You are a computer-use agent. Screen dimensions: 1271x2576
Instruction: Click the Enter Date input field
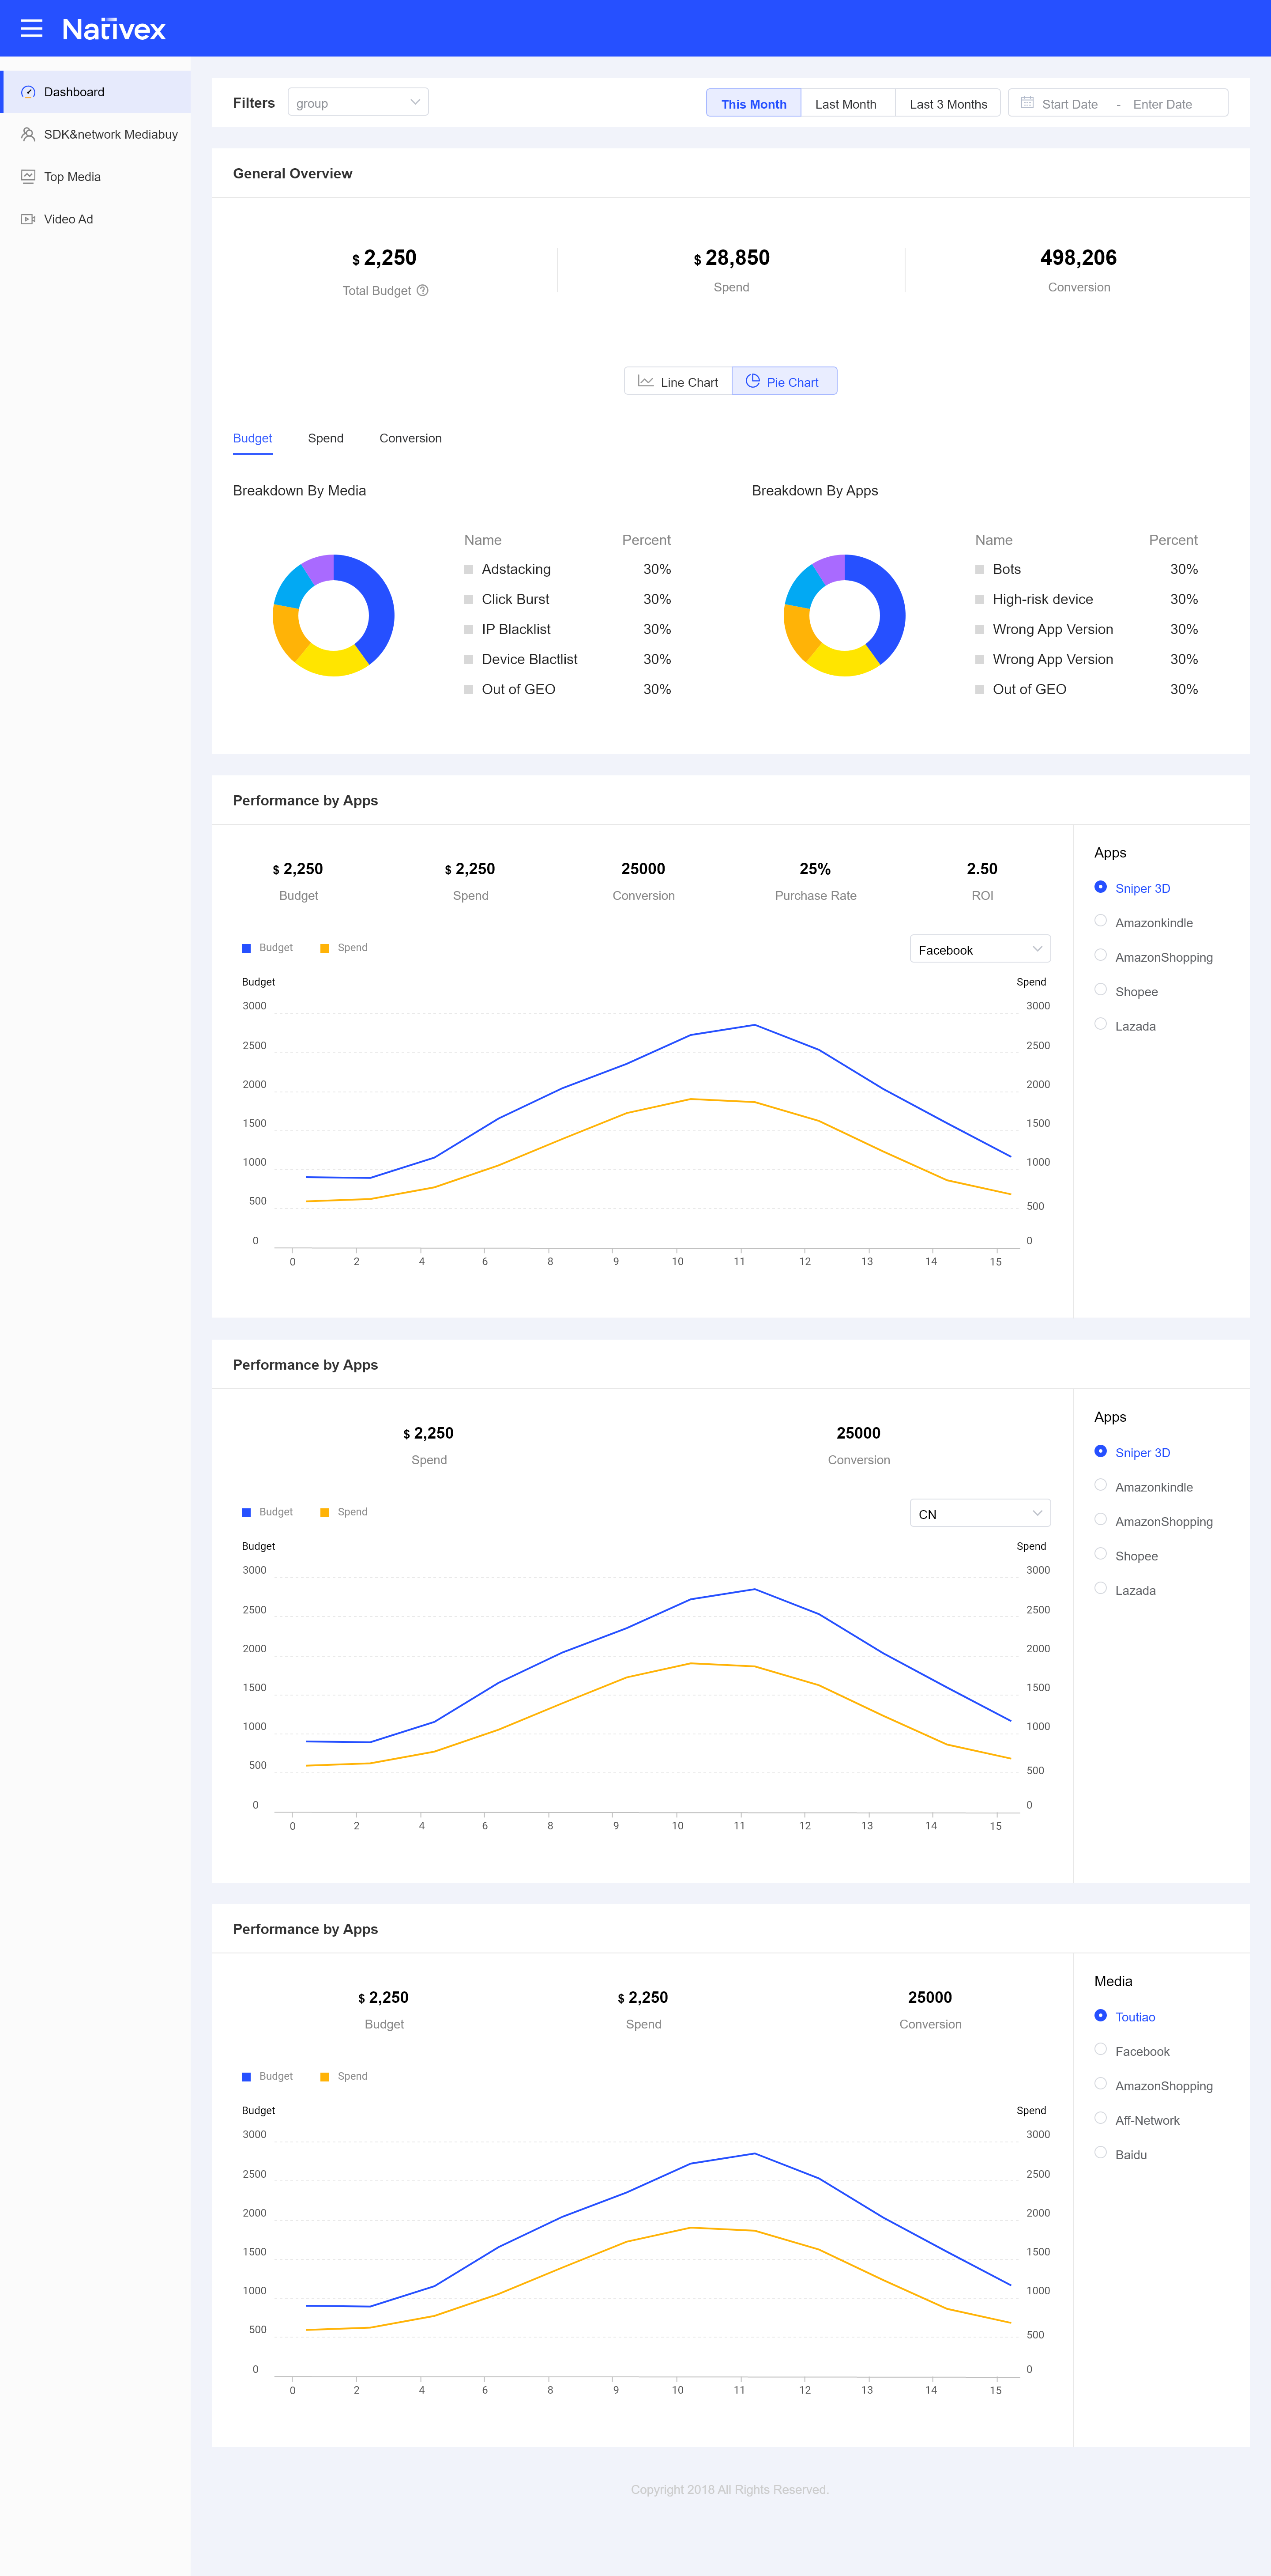[x=1162, y=104]
